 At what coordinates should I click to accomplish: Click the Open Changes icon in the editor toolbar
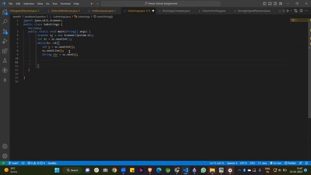pyautogui.click(x=296, y=11)
